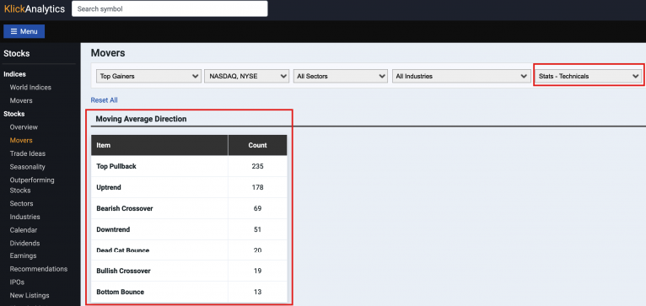This screenshot has width=646, height=306.
Task: Click the count value 235
Action: tap(257, 166)
